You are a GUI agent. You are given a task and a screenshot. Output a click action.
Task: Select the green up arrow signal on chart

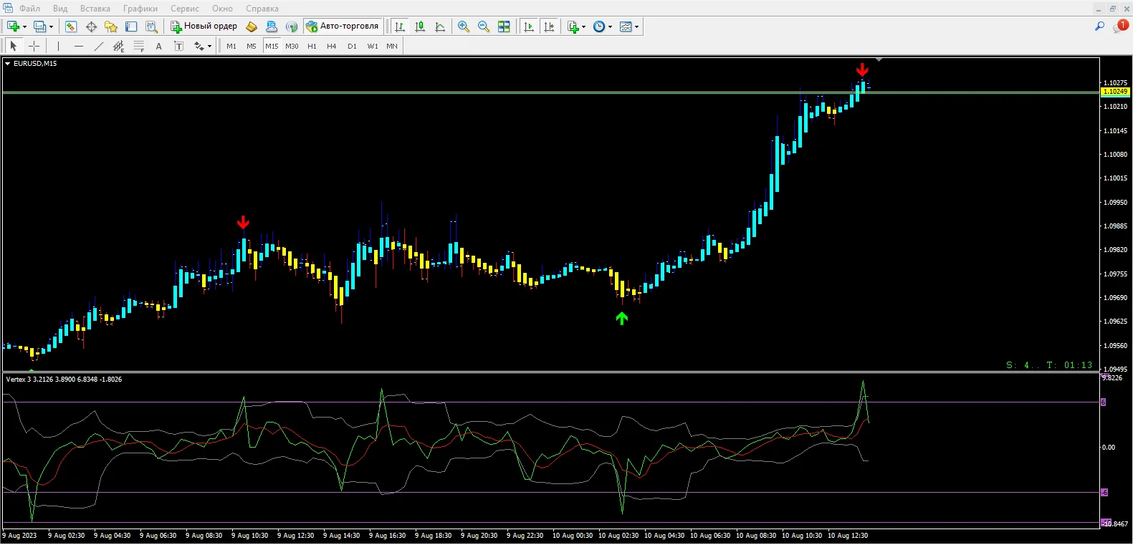click(621, 318)
